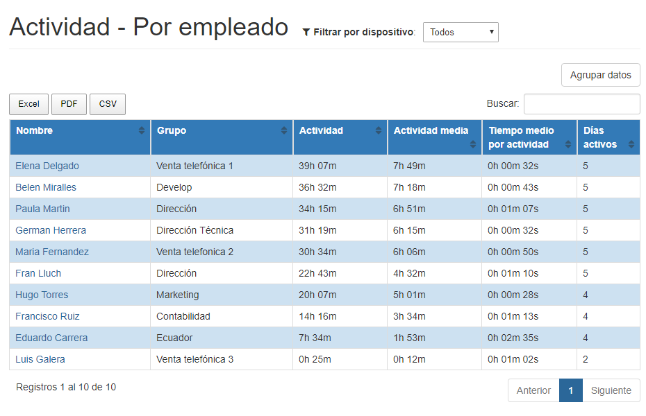Click the Actividad media sort icon
This screenshot has width=646, height=416.
473,144
